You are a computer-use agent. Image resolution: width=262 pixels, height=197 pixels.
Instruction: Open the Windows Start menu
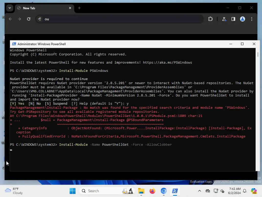72,191
